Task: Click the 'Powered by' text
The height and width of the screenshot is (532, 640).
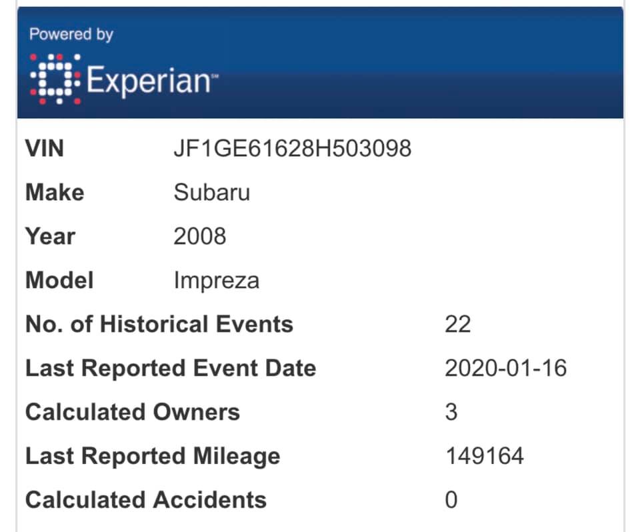Action: (71, 34)
